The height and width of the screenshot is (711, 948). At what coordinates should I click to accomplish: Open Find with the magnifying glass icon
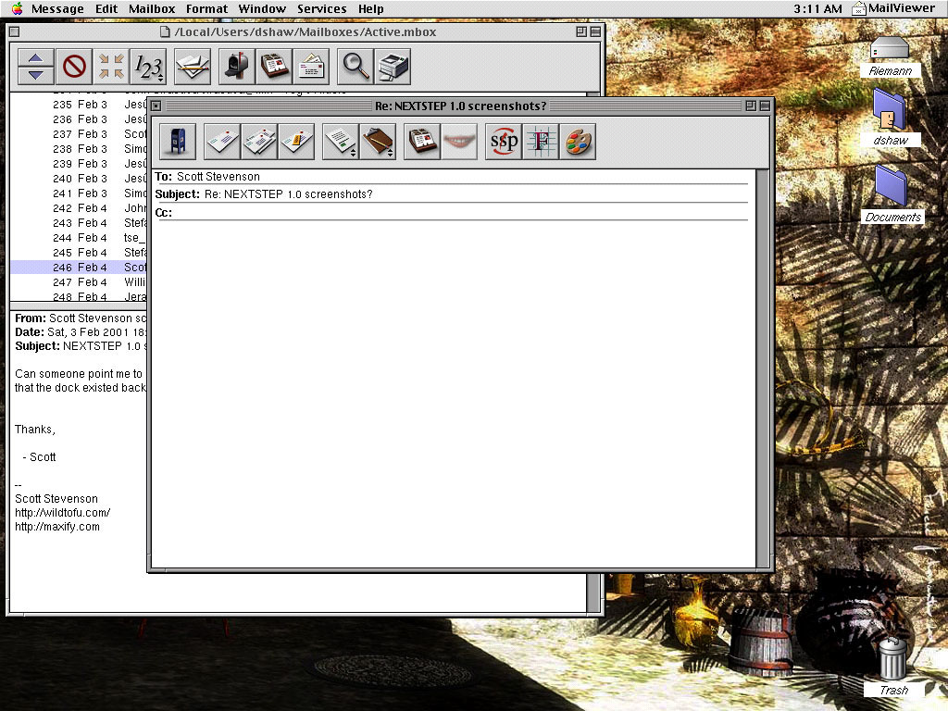point(355,67)
